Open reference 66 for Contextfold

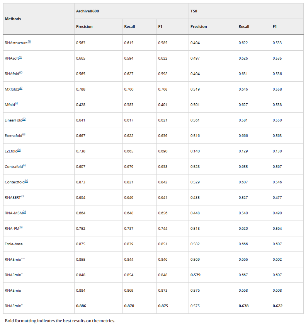tap(26, 181)
